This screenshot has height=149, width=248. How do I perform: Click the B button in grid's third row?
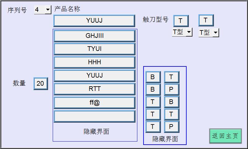tap(171, 102)
